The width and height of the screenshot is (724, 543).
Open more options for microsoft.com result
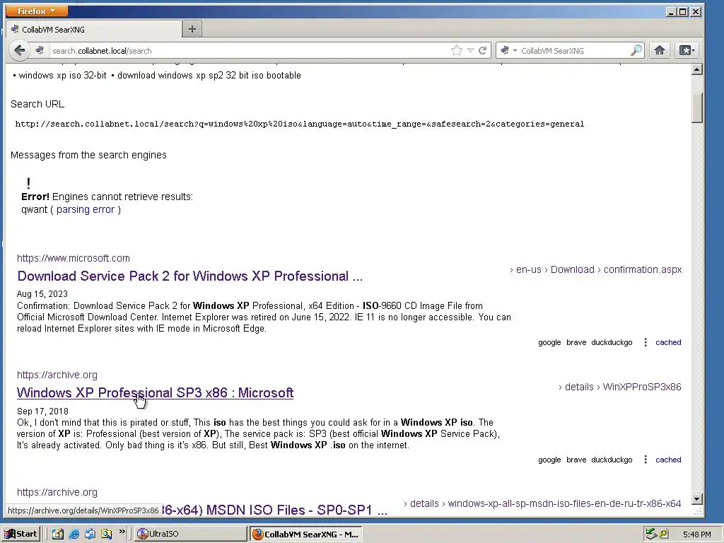coord(646,342)
